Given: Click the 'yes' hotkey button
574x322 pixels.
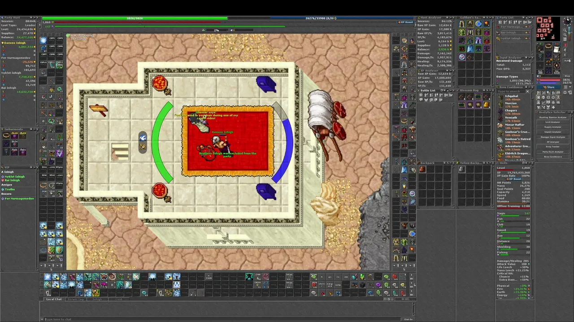Looking at the screenshot, I should coord(346,277).
